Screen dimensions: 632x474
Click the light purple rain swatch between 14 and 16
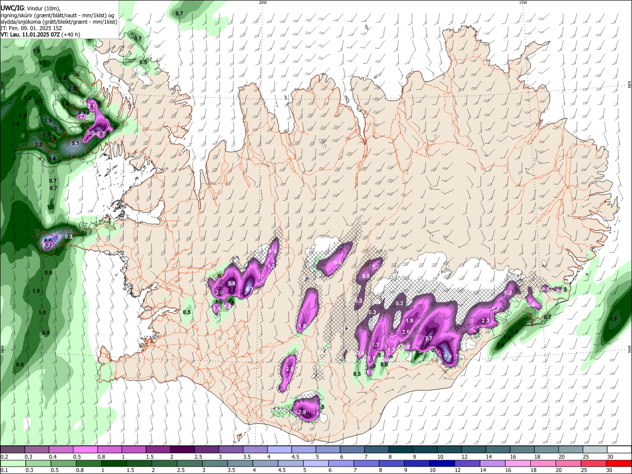click(493, 464)
